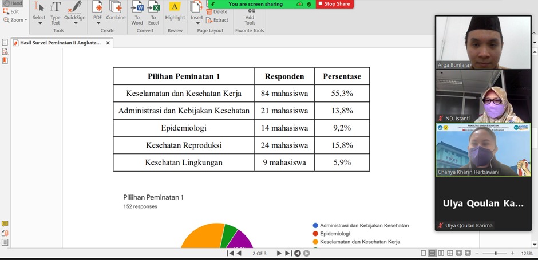Enable two-page facing view
This screenshot has width=538, height=260.
[x=442, y=253]
